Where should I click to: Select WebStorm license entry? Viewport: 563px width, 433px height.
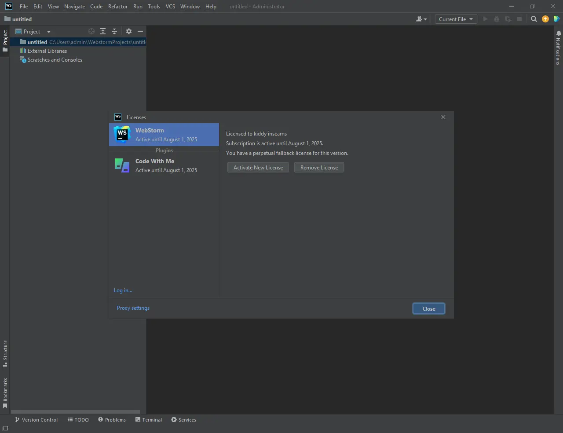[164, 135]
